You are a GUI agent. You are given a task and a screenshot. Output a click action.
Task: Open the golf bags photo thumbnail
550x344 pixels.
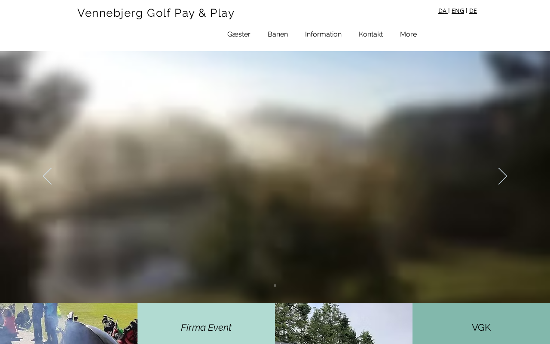pyautogui.click(x=69, y=323)
